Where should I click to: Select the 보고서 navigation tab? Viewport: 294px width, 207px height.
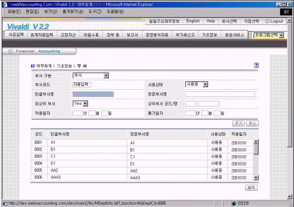pyautogui.click(x=133, y=35)
